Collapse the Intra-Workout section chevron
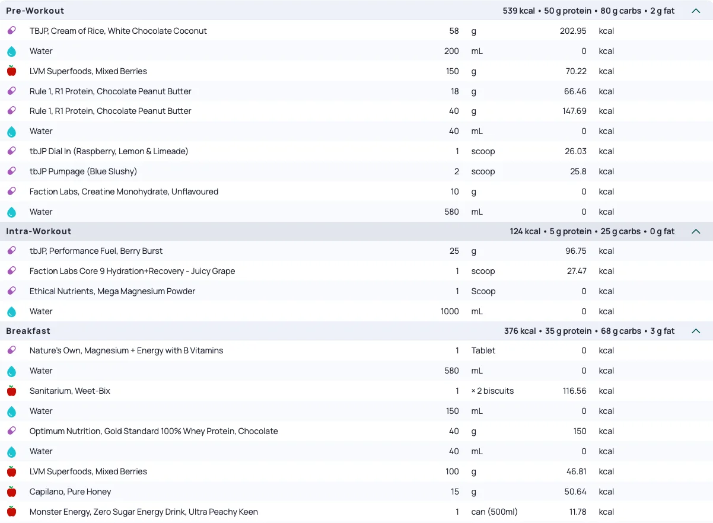Viewport: 713px width, 523px height. click(696, 231)
